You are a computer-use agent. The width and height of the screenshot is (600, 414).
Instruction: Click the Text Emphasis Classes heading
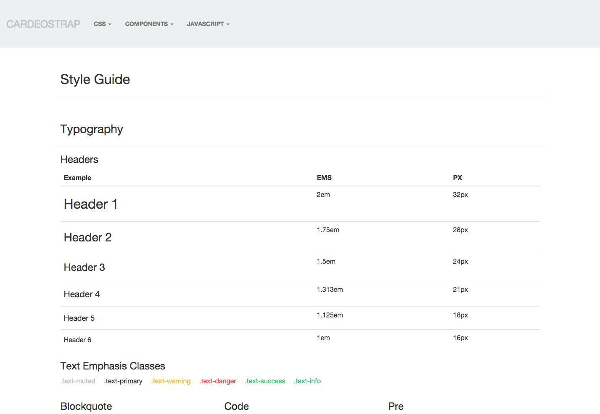113,366
